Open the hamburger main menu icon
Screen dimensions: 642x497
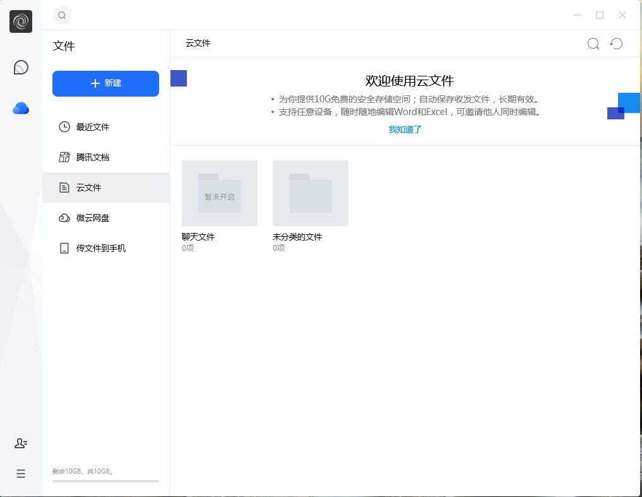pyautogui.click(x=21, y=474)
